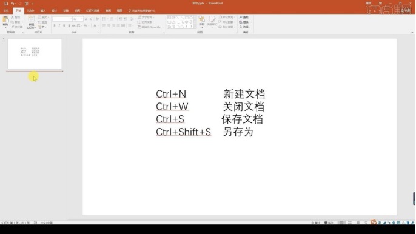The image size is (416, 234).
Task: Select slide 1 thumbnail in the slide panel
Action: [x=35, y=54]
